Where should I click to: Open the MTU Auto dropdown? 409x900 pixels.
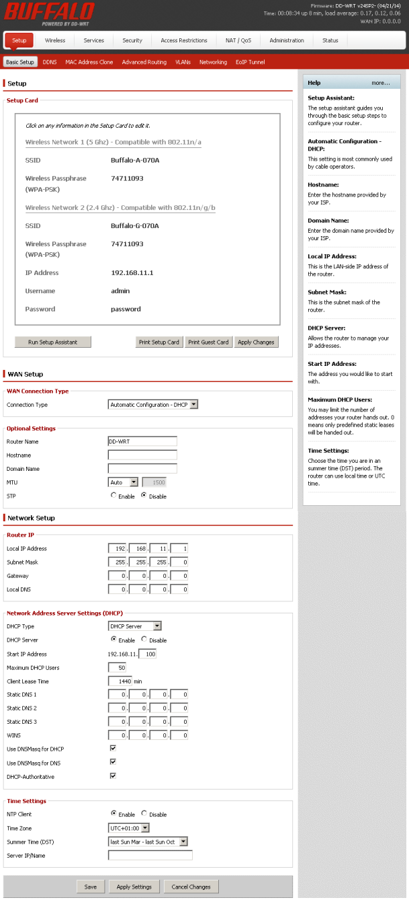(x=123, y=482)
